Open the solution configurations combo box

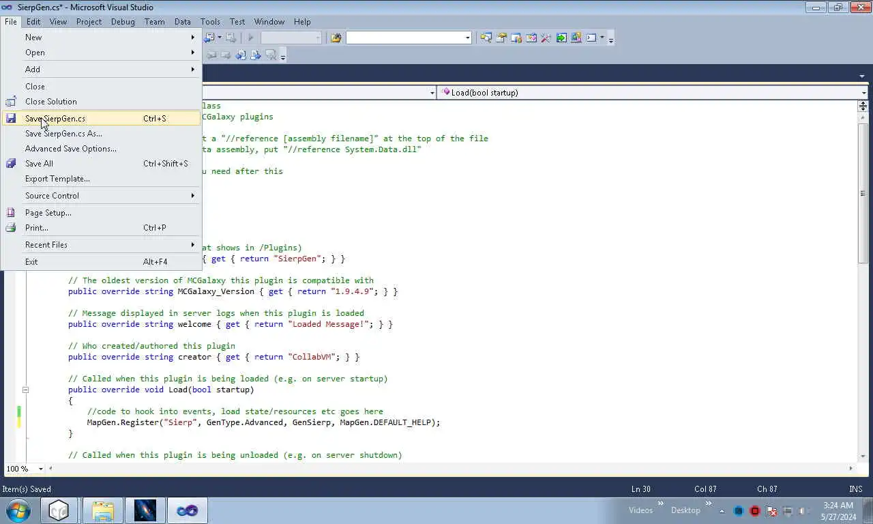[291, 38]
